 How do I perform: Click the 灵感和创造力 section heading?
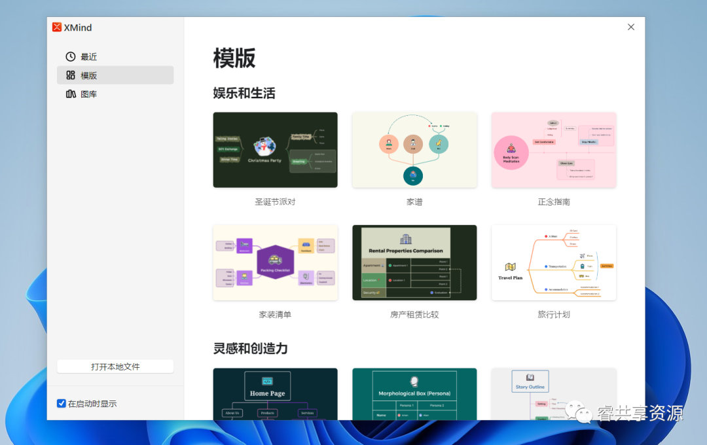[x=250, y=348]
